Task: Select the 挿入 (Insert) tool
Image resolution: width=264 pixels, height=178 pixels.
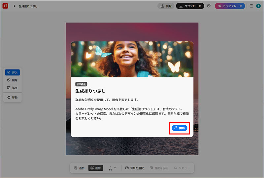Action: [13, 73]
